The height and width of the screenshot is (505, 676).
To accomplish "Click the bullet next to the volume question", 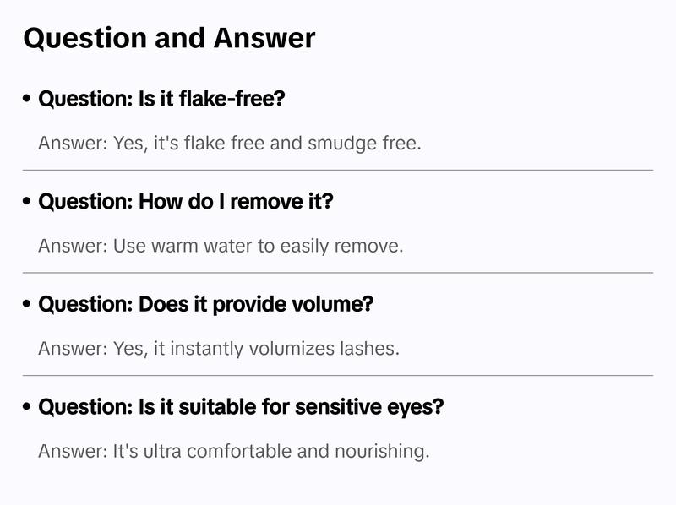I will (x=28, y=304).
